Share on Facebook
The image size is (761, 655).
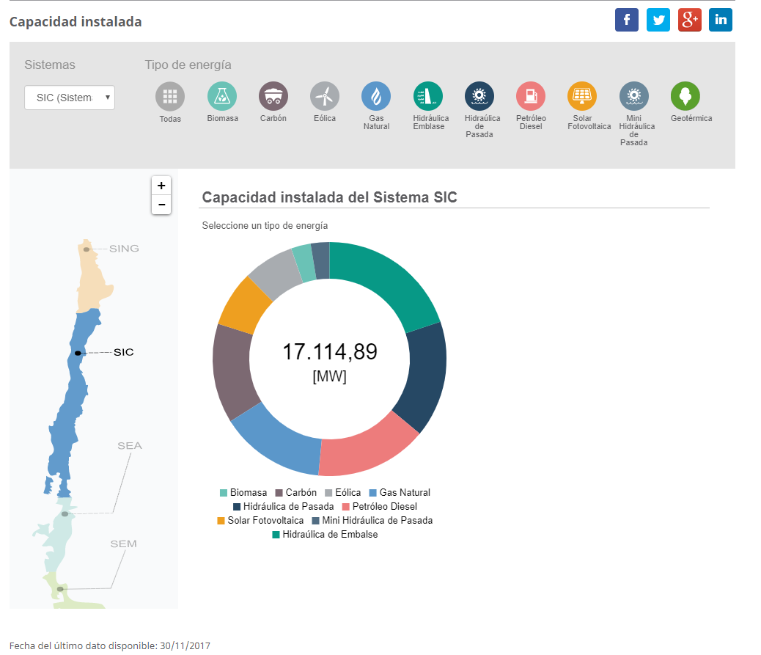point(626,20)
